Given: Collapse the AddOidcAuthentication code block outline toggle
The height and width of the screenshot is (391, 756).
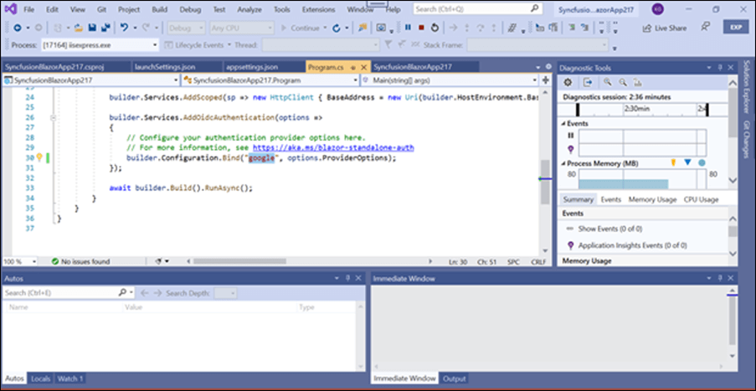Looking at the screenshot, I should coord(52,118).
